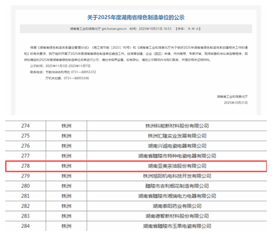This screenshot has height=236, width=272.
Task: Click phone number 0731—88955372
Action: (x=83, y=72)
